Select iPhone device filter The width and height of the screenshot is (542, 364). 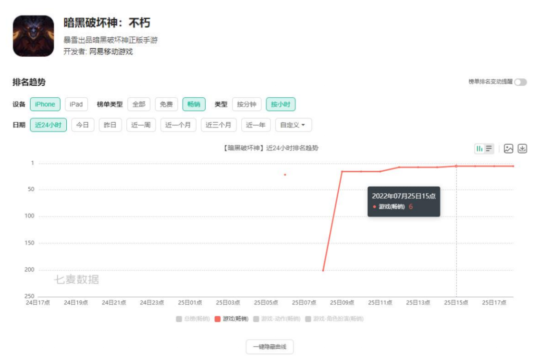point(45,104)
